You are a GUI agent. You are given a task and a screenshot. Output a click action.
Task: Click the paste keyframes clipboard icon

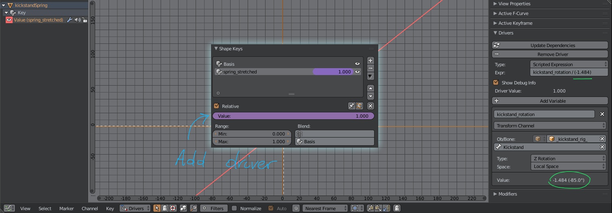(x=378, y=208)
